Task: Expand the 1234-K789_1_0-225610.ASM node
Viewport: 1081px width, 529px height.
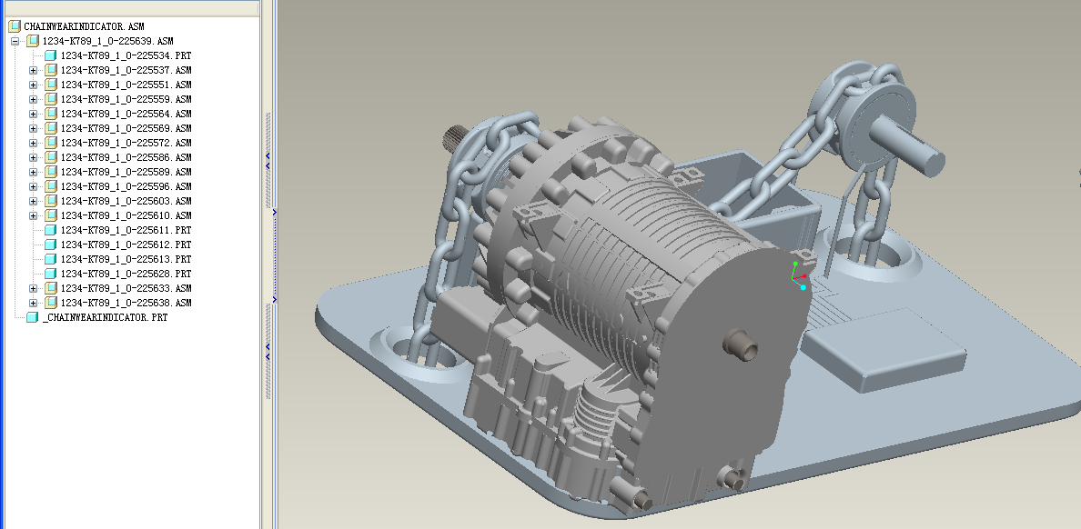Action: coord(33,215)
